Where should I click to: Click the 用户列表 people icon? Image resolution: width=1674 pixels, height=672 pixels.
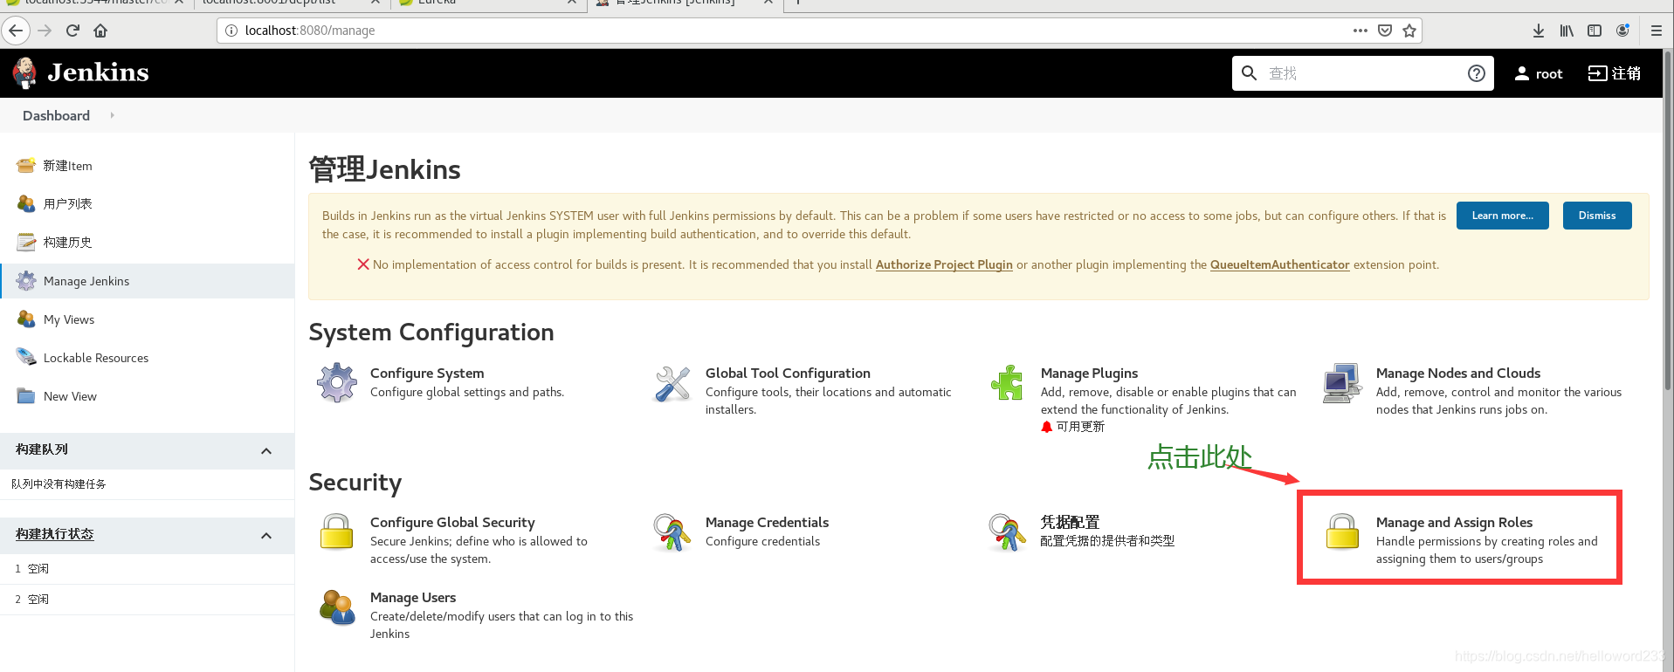(x=26, y=203)
